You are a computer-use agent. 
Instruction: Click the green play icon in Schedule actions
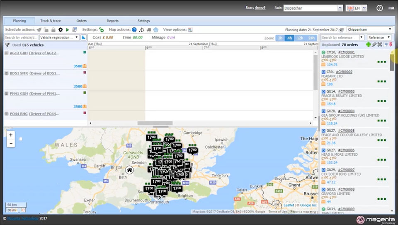coord(68,30)
